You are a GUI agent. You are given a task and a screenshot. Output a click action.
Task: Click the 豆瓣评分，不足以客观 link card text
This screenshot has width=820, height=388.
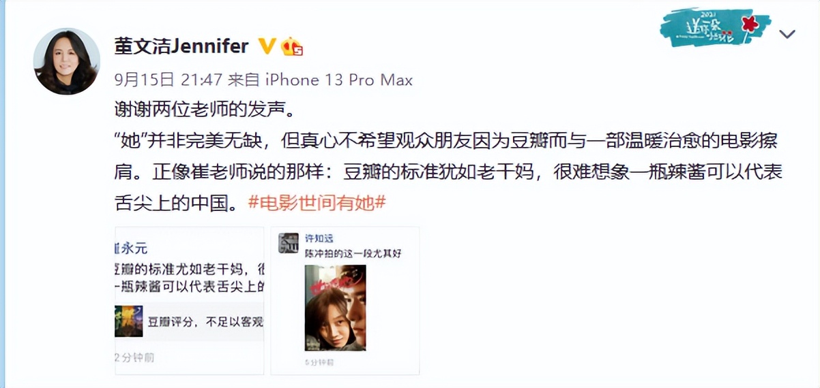coord(205,322)
